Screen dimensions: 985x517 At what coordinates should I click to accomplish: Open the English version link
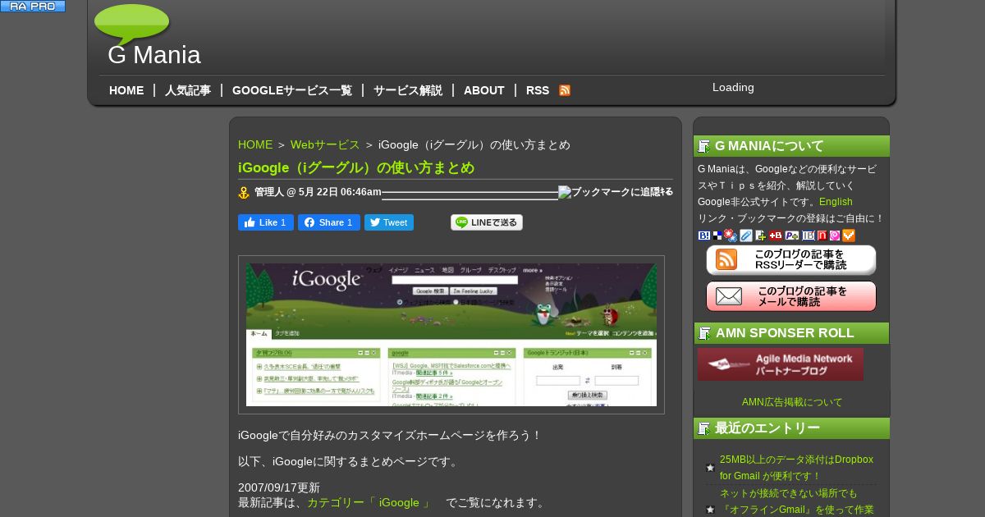point(836,202)
